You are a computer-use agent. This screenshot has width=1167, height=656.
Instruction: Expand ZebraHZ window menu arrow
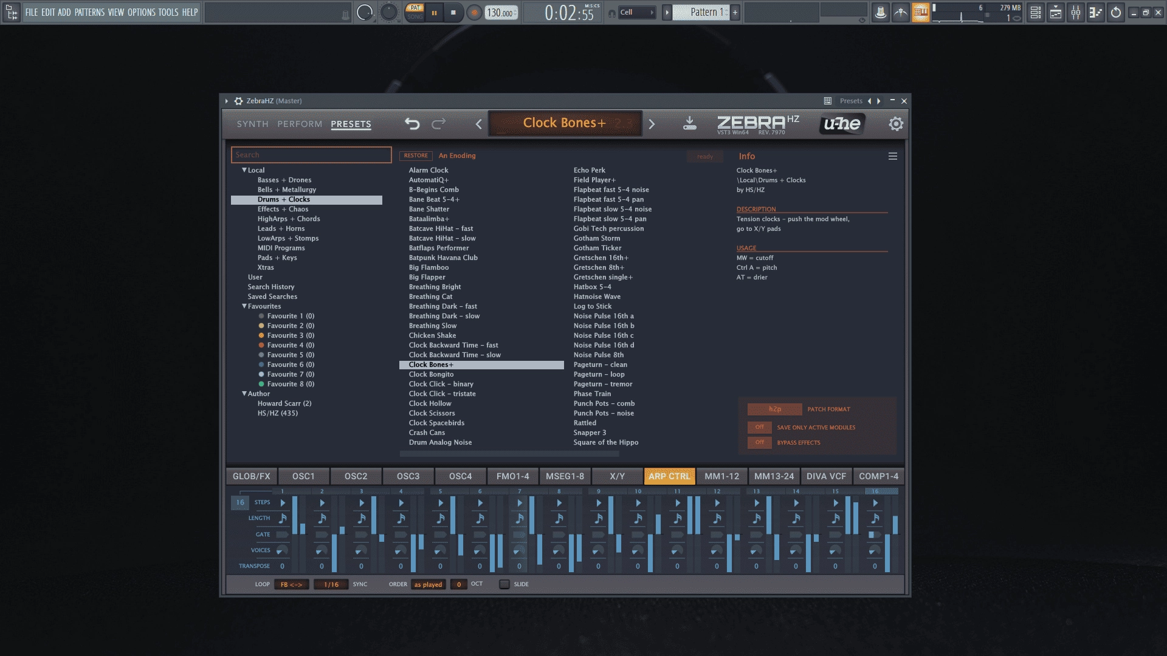(227, 101)
